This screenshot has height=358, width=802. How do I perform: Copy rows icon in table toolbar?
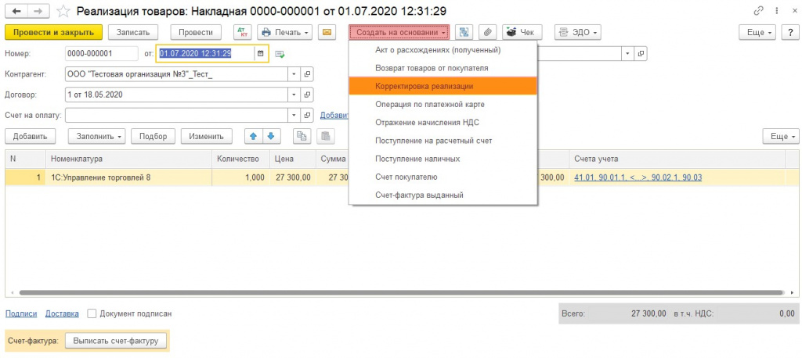point(302,136)
